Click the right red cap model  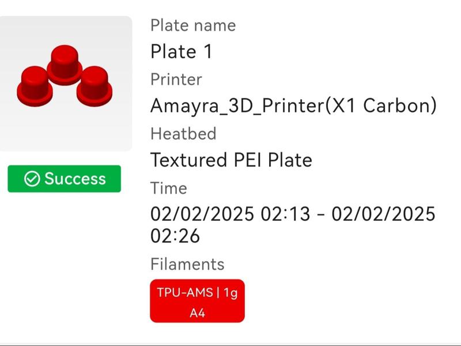(x=94, y=85)
